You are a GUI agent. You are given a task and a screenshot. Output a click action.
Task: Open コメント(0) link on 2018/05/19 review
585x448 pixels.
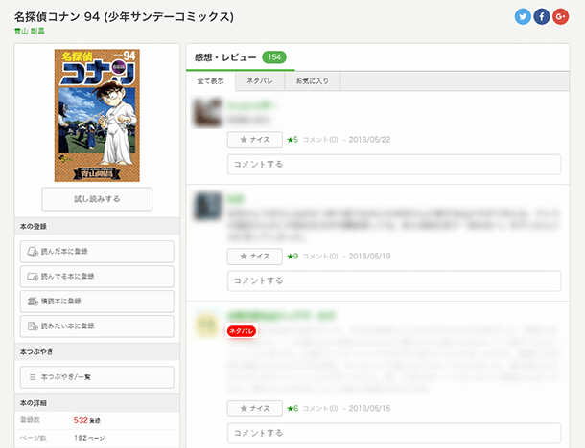click(320, 257)
